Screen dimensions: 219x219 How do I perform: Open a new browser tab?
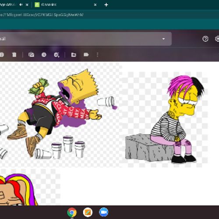tap(106, 5)
